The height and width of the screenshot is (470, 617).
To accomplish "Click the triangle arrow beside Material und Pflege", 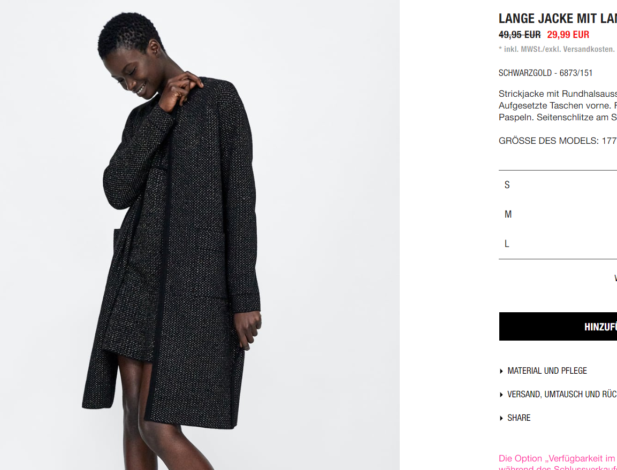I will (501, 371).
